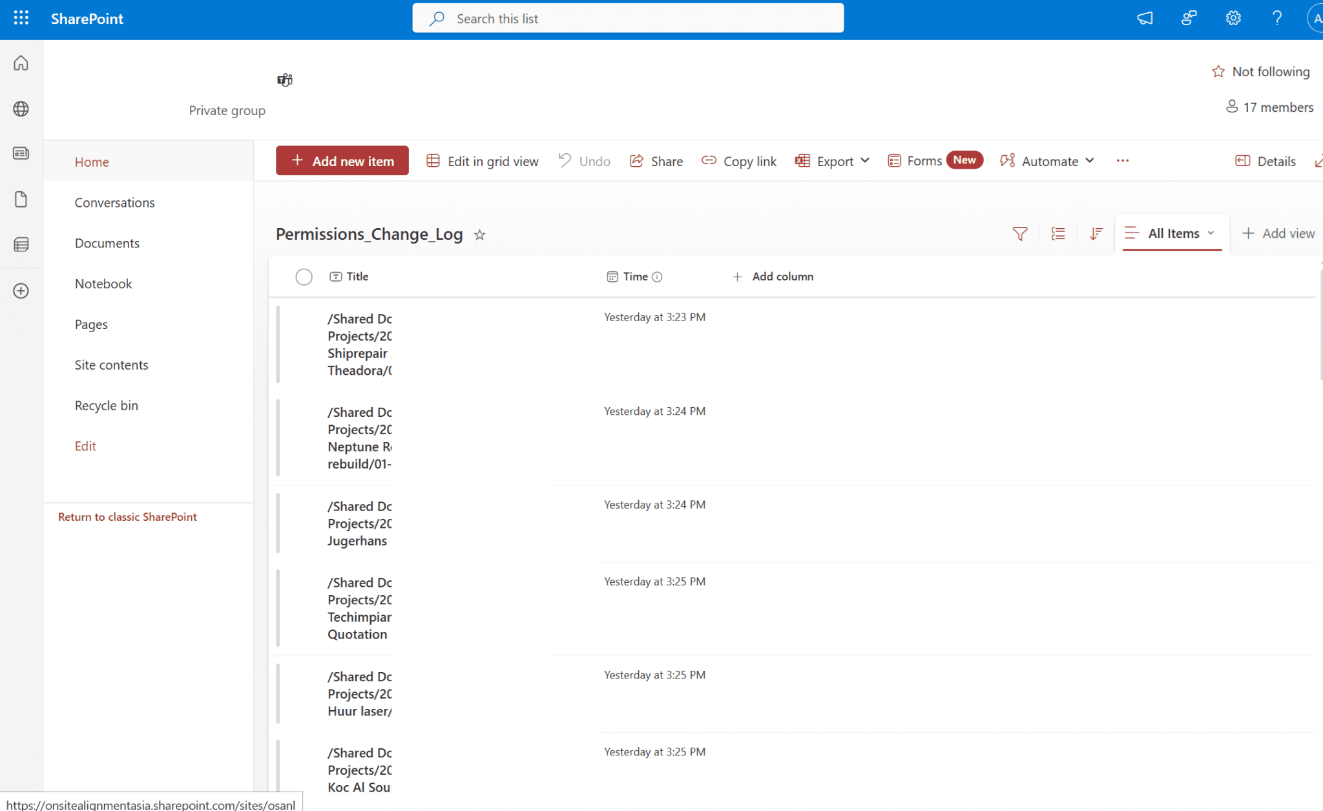Open the settings gear icon
This screenshot has height=811, width=1323.
1233,18
